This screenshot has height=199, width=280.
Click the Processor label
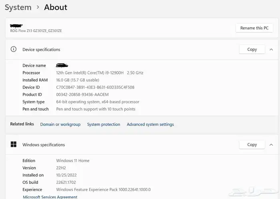point(31,73)
